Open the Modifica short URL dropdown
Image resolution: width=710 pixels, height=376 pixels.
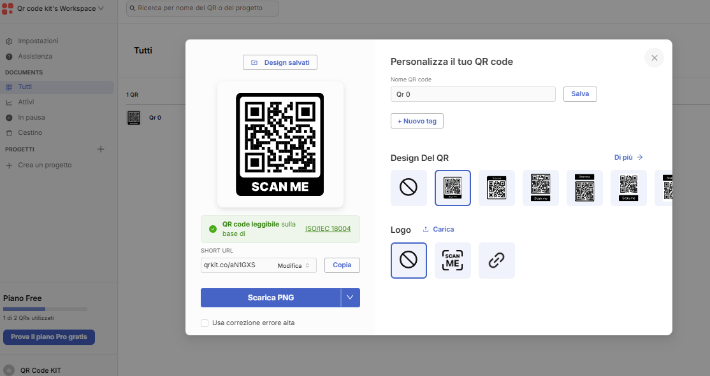(x=293, y=265)
